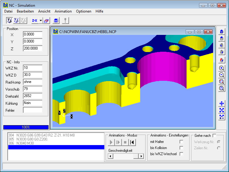229x172 pixels.
Task: Click the Z field showing 200.0000
Action: (x=33, y=48)
